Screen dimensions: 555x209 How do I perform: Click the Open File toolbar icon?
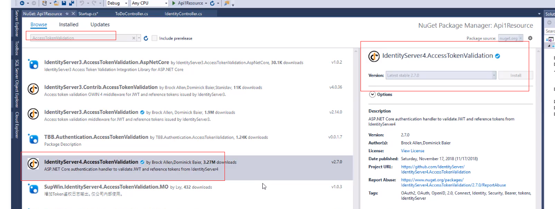pyautogui.click(x=56, y=3)
